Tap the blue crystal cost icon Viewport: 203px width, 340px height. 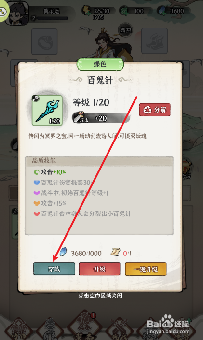pyautogui.click(x=64, y=252)
